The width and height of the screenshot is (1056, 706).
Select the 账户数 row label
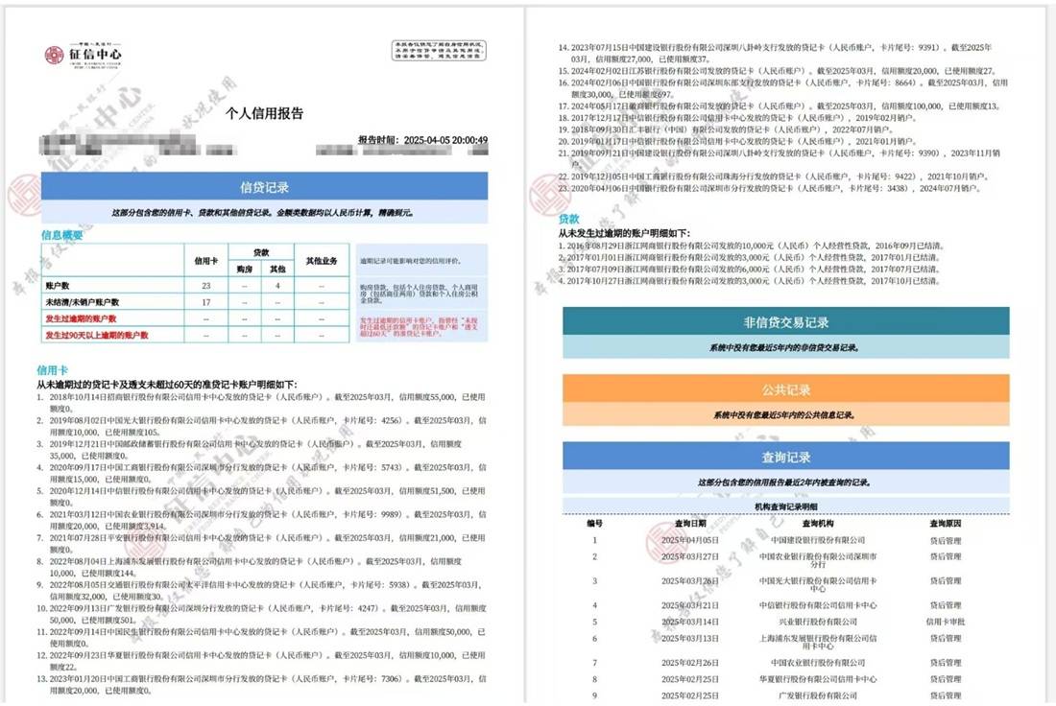coord(58,285)
